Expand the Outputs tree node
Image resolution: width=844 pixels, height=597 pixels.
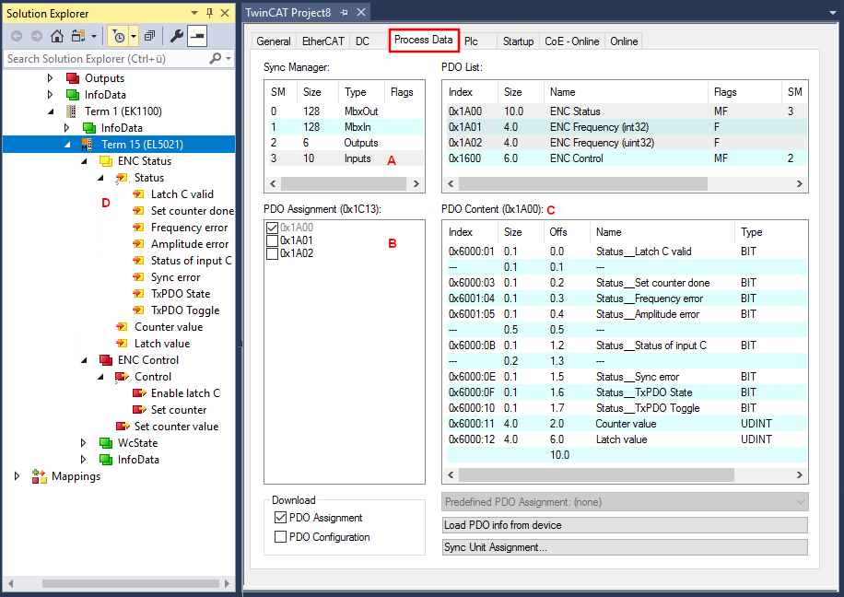[x=50, y=78]
